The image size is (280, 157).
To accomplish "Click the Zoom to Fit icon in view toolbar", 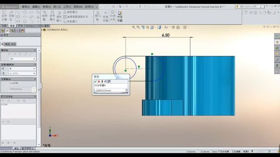I will pos(133,27).
